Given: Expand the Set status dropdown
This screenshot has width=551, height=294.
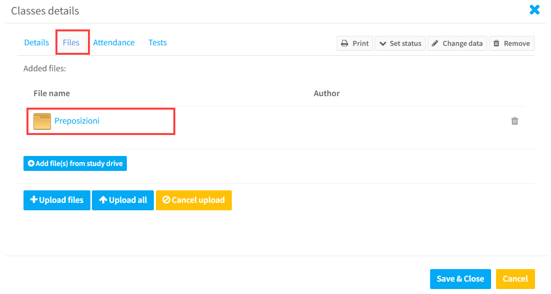Looking at the screenshot, I should [400, 43].
